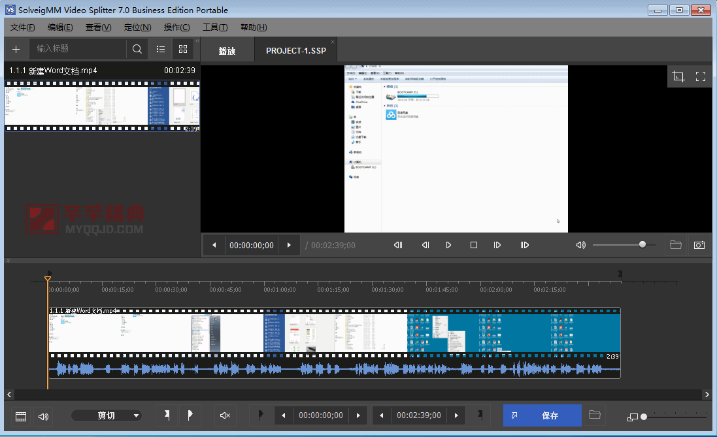
Task: Click the 00:01:00;00 ruler mark
Action: click(279, 290)
